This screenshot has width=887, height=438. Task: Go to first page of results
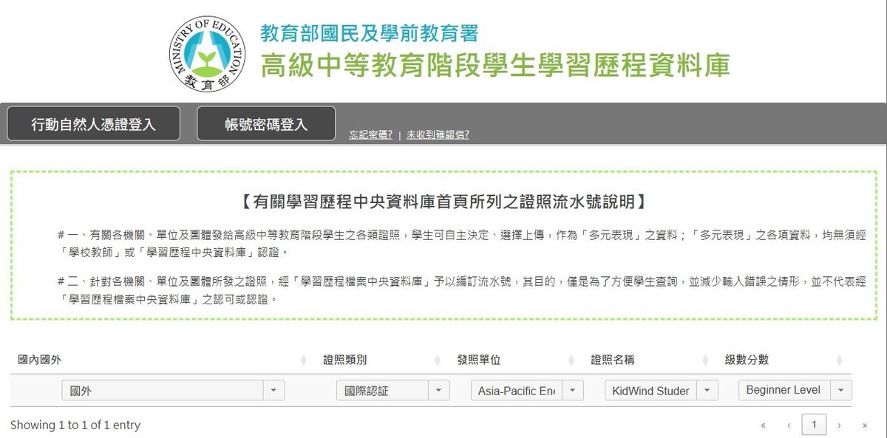[763, 425]
